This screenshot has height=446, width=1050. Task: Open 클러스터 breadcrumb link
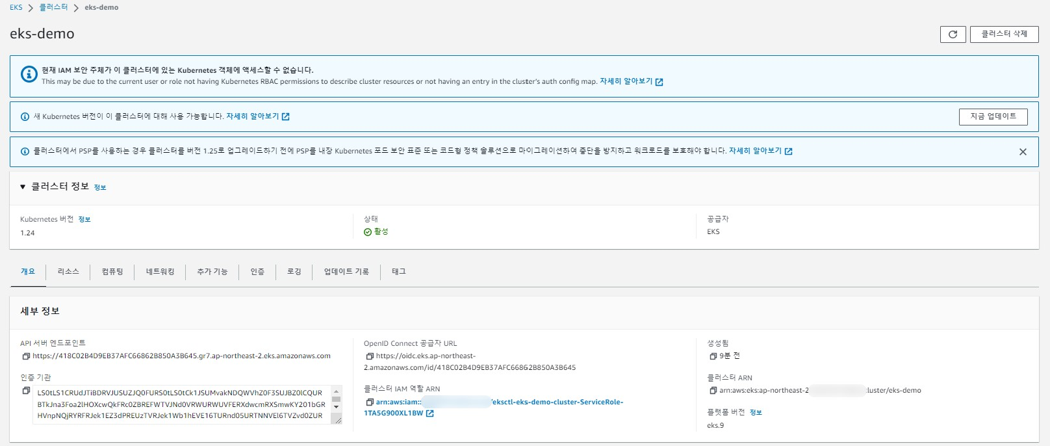click(53, 7)
